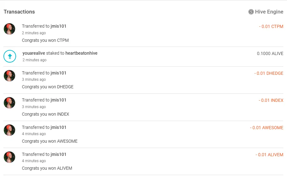
Task: Click the -0.01 DHEDGE amount
Action: point(269,73)
